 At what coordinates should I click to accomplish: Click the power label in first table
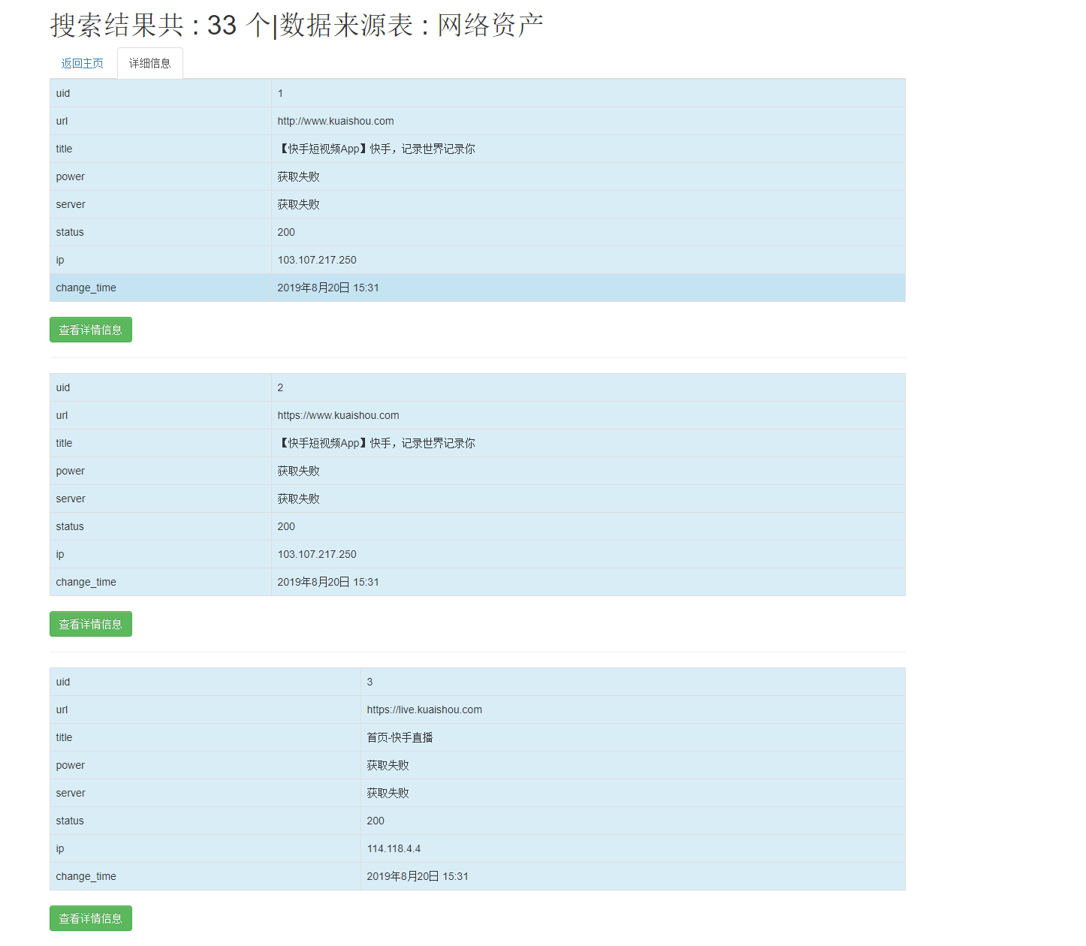tap(71, 176)
